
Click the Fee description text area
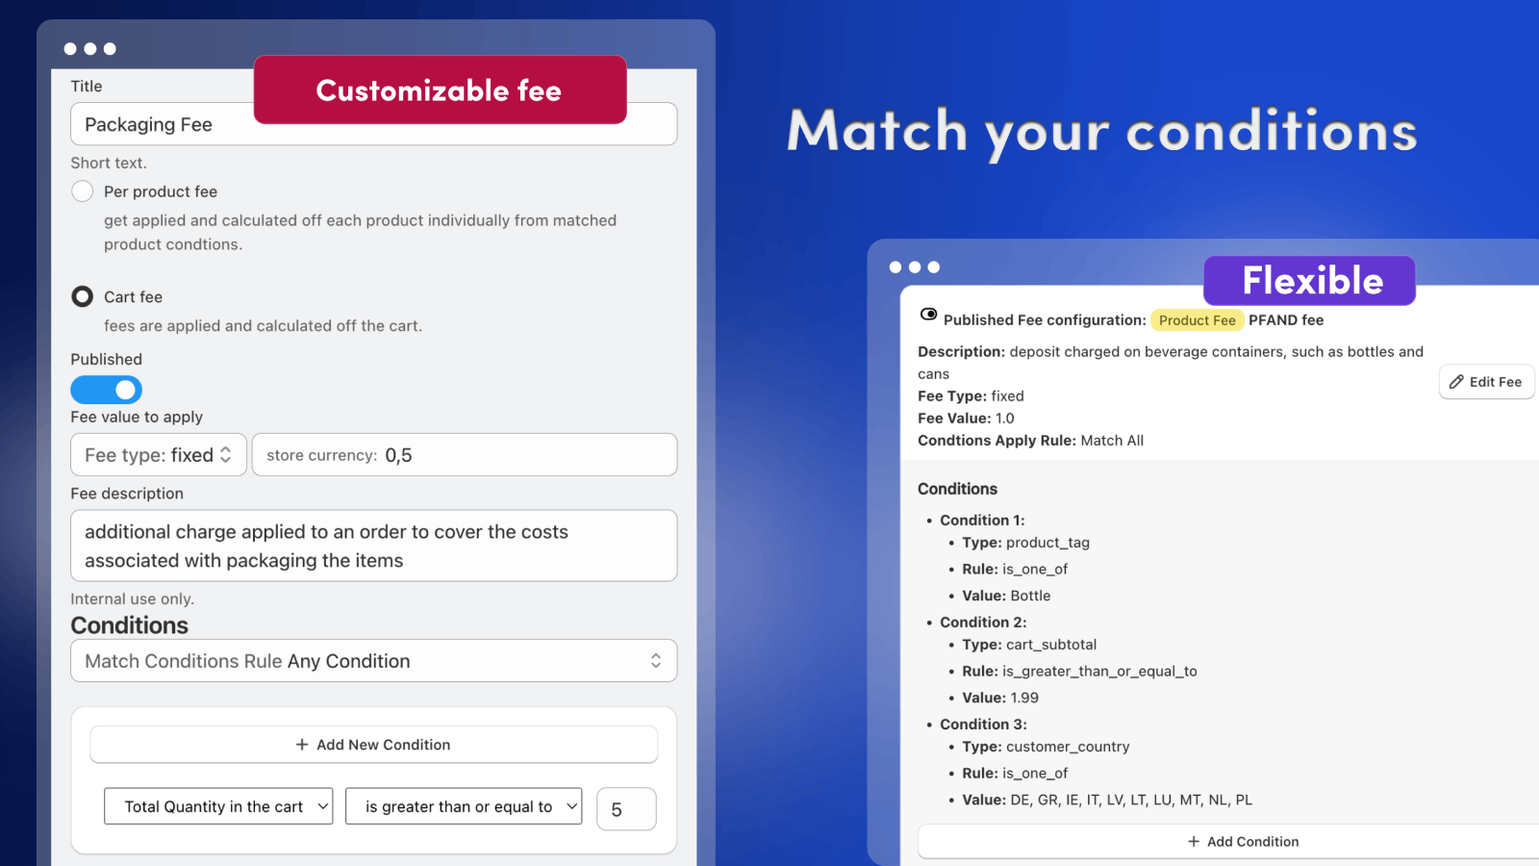[x=373, y=546]
